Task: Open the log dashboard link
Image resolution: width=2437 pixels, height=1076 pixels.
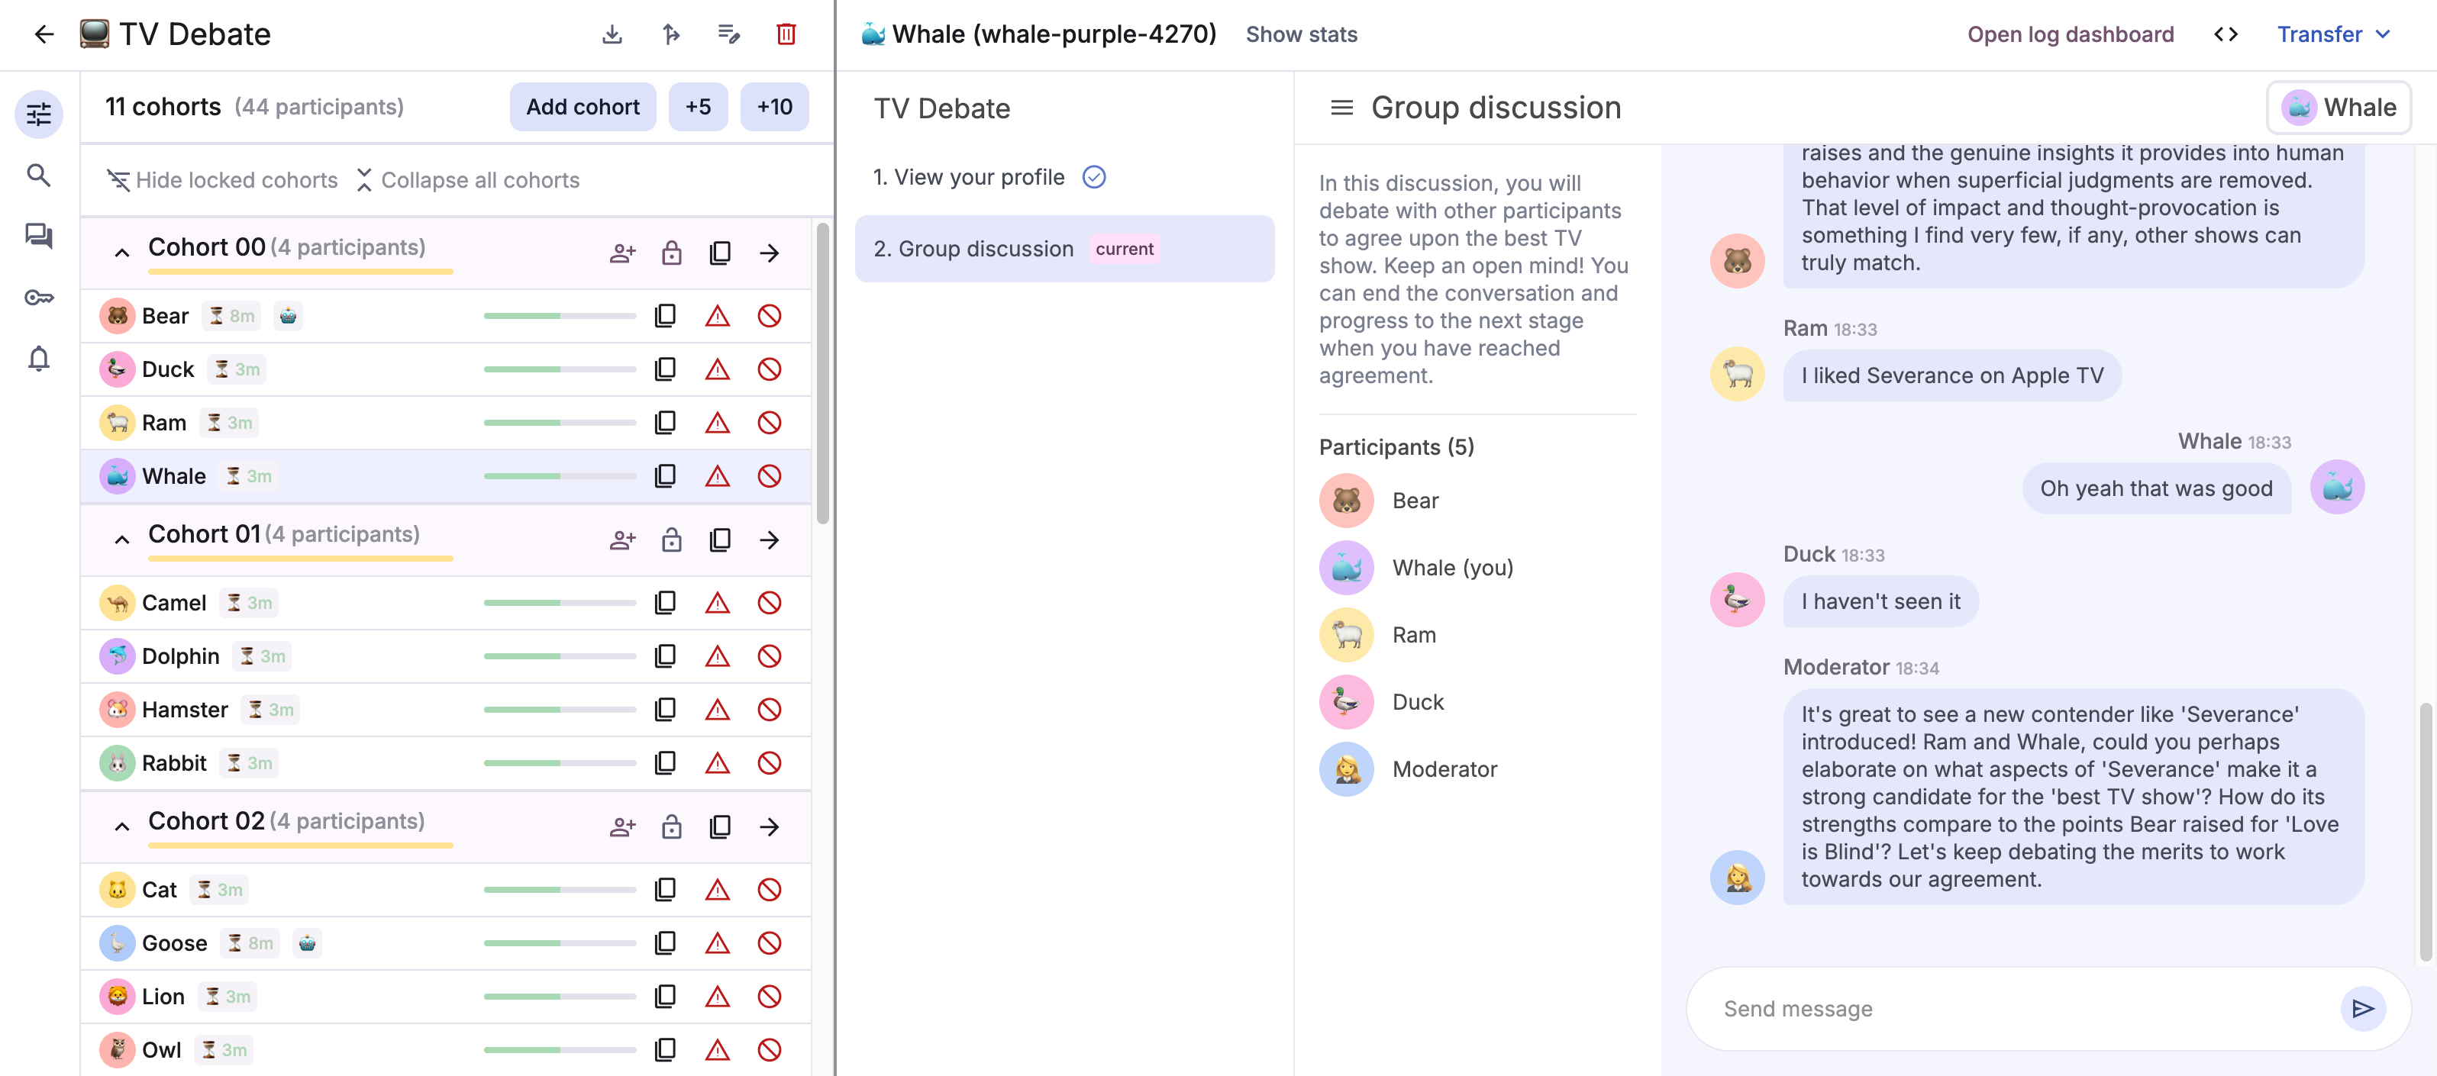Action: click(x=2070, y=34)
